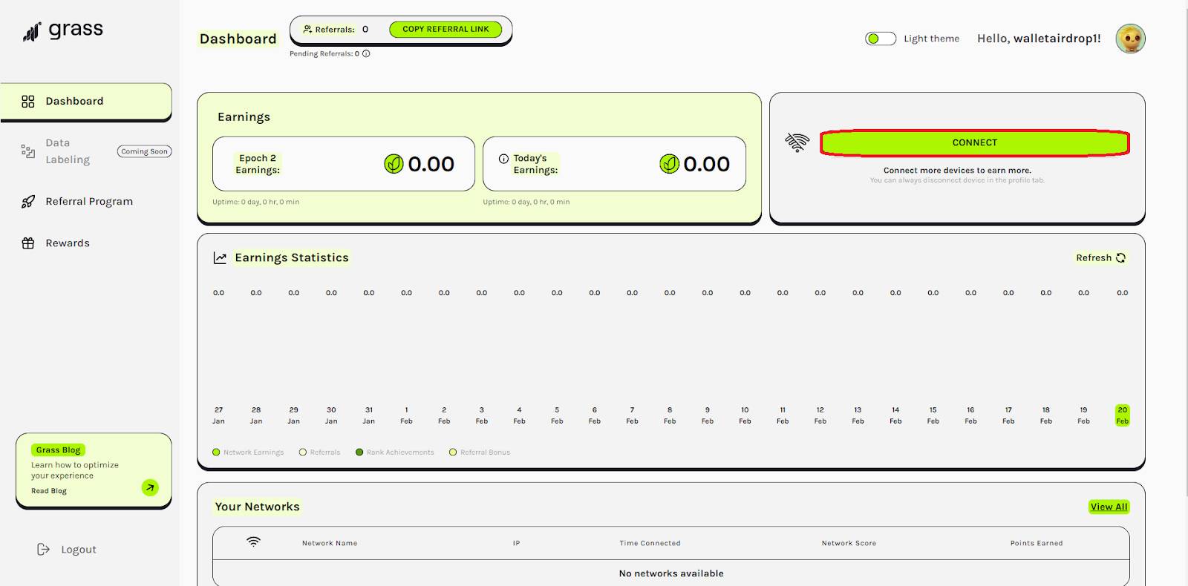Click the Referrals person icon
This screenshot has width=1188, height=586.
pyautogui.click(x=307, y=30)
